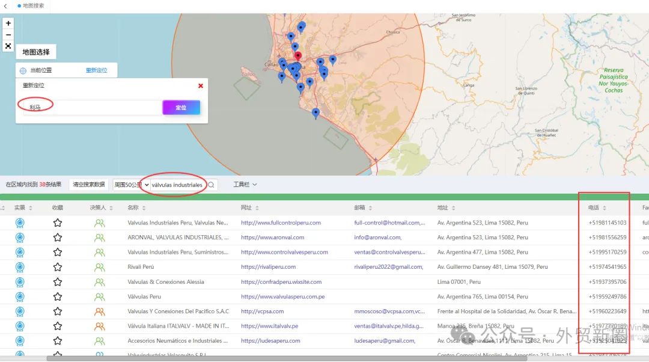Open link http://vcpsa.com
The height and width of the screenshot is (362, 649).
(263, 311)
